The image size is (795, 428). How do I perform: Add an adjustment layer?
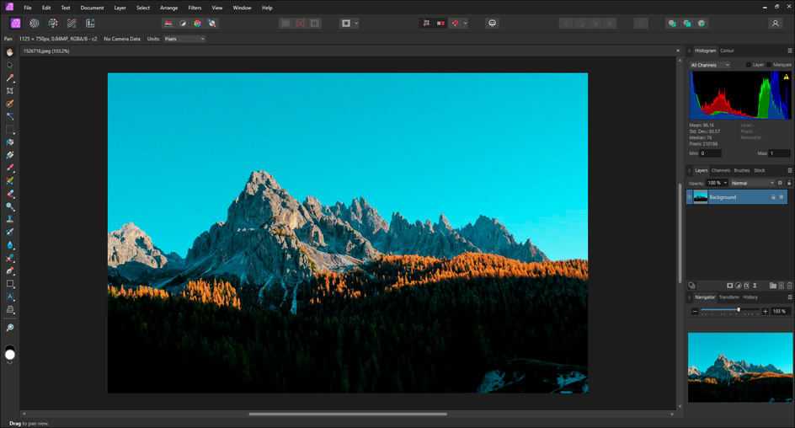pyautogui.click(x=739, y=286)
